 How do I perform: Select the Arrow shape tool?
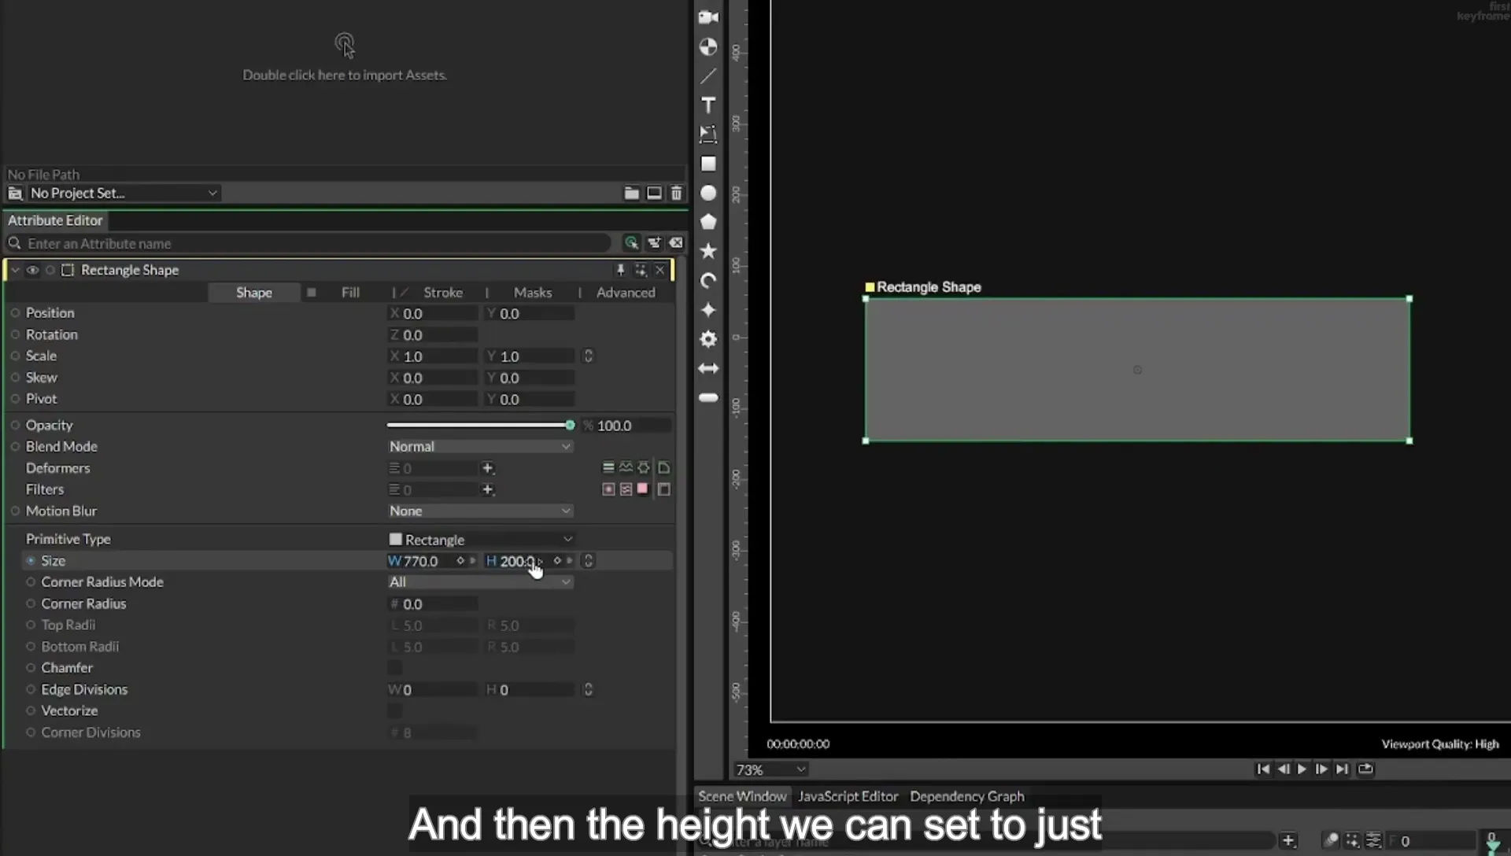[x=708, y=368]
